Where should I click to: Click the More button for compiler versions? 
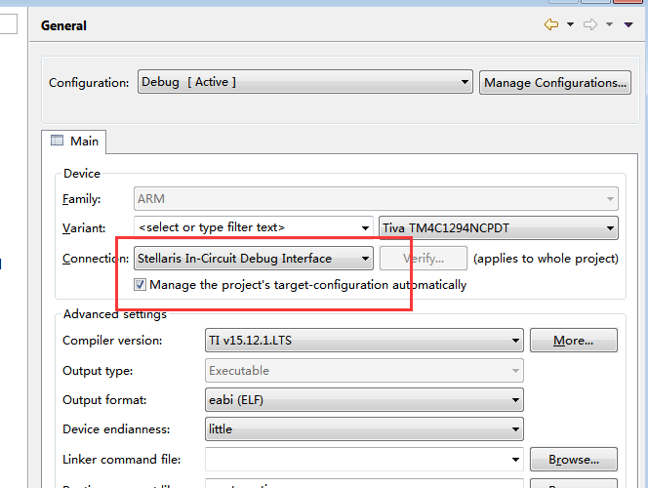click(573, 341)
